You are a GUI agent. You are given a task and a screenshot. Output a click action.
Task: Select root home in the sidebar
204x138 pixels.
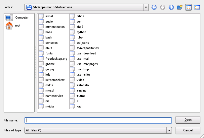point(13,26)
